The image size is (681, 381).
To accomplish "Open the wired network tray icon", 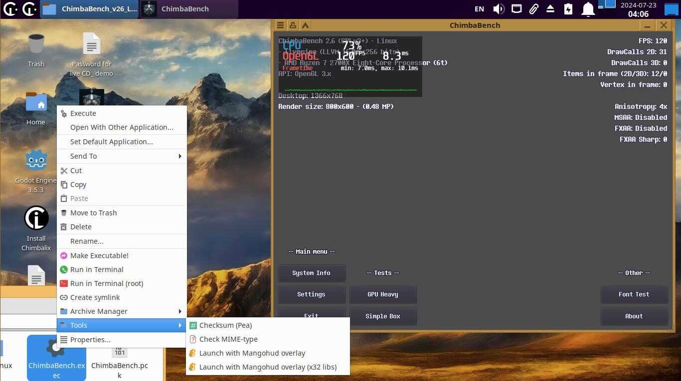I will click(516, 9).
